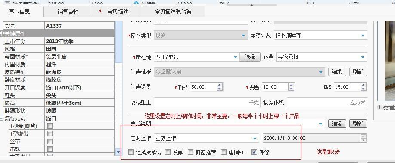Open the 宝贝描述源代码 tab
395x163 pixels.
pos(173,12)
